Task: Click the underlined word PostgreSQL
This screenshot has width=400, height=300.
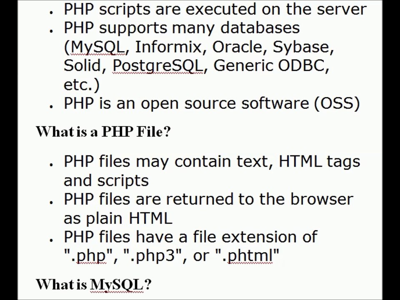Action: pyautogui.click(x=158, y=66)
